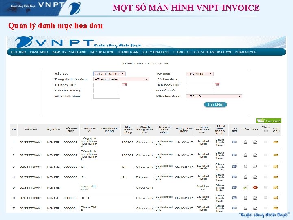Image resolution: width=293 pixels, height=220 pixels.
Task: Focus the Tên khách hàng input field
Action: (x=121, y=90)
